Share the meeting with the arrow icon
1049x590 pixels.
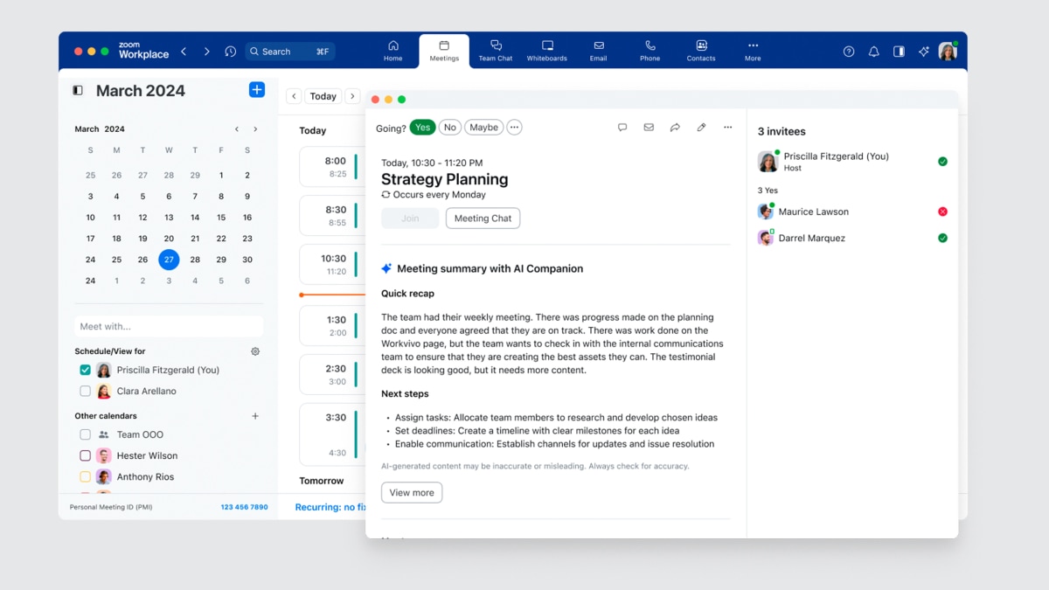(x=675, y=128)
